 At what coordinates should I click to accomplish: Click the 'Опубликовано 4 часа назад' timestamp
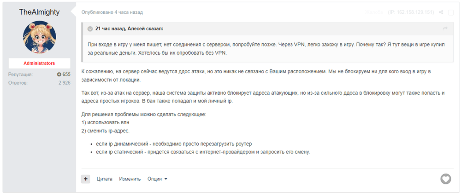(112, 12)
